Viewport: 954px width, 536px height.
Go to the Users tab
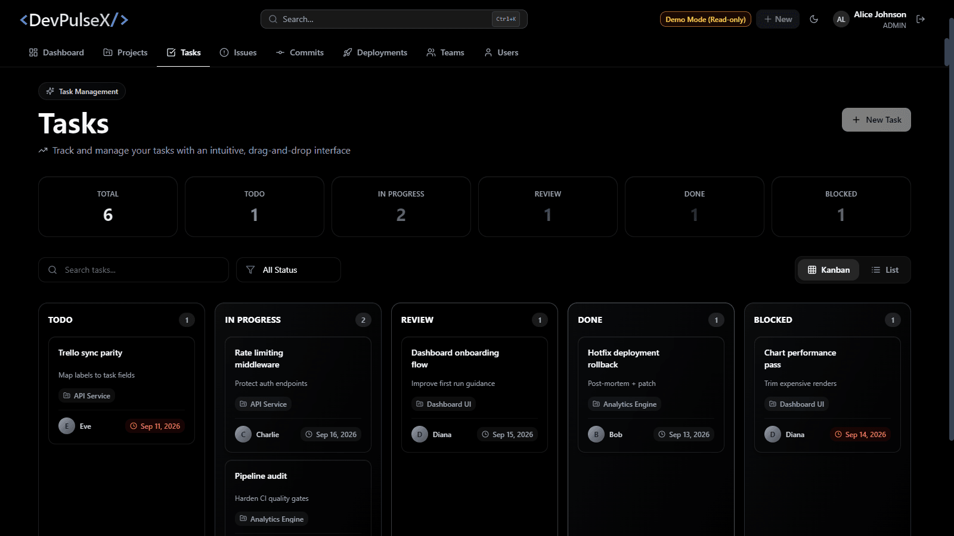tap(501, 52)
